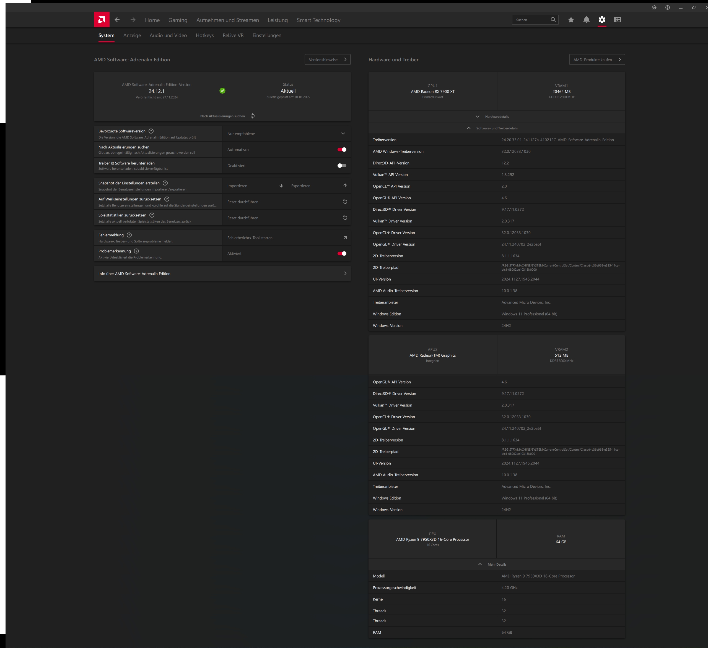
Task: Open the Leistung menu
Action: 278,20
